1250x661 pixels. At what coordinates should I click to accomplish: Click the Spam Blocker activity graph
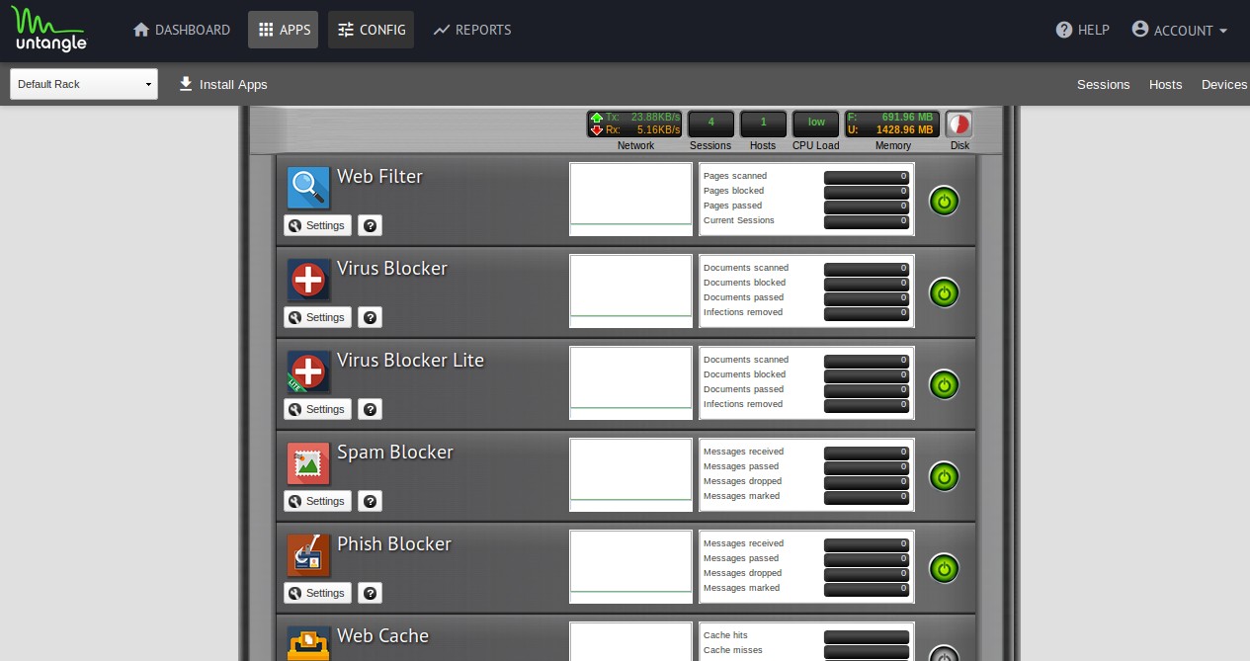coord(630,474)
